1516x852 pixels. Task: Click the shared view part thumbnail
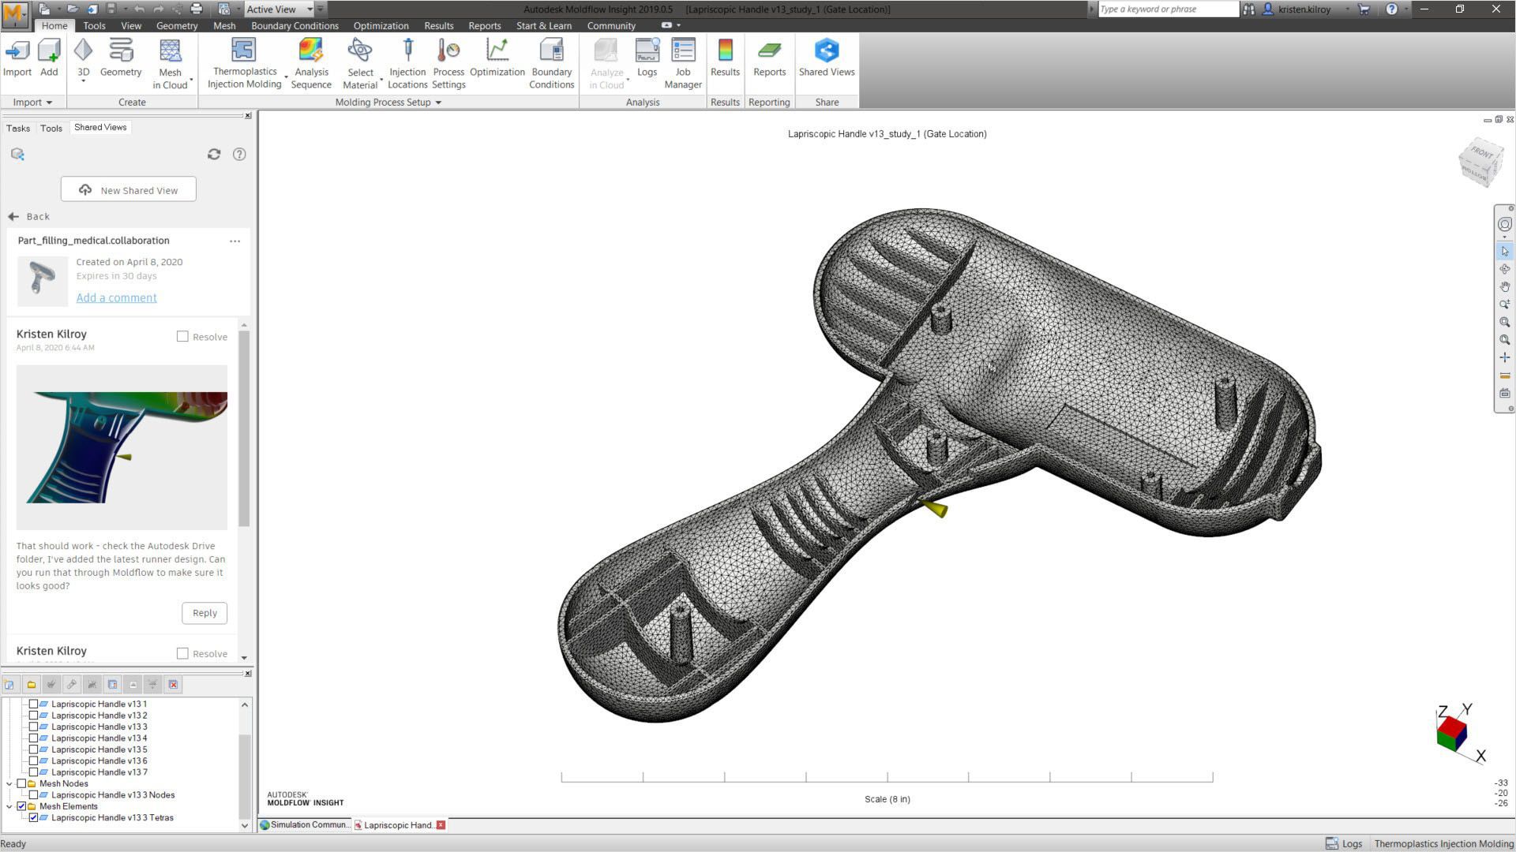42,281
